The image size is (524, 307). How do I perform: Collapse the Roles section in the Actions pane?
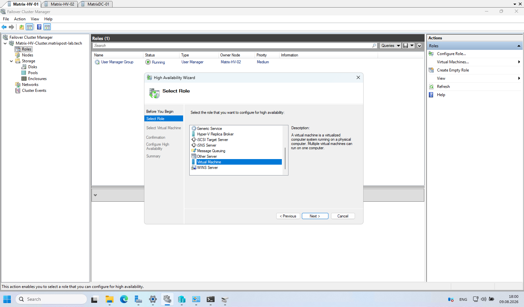coord(519,46)
